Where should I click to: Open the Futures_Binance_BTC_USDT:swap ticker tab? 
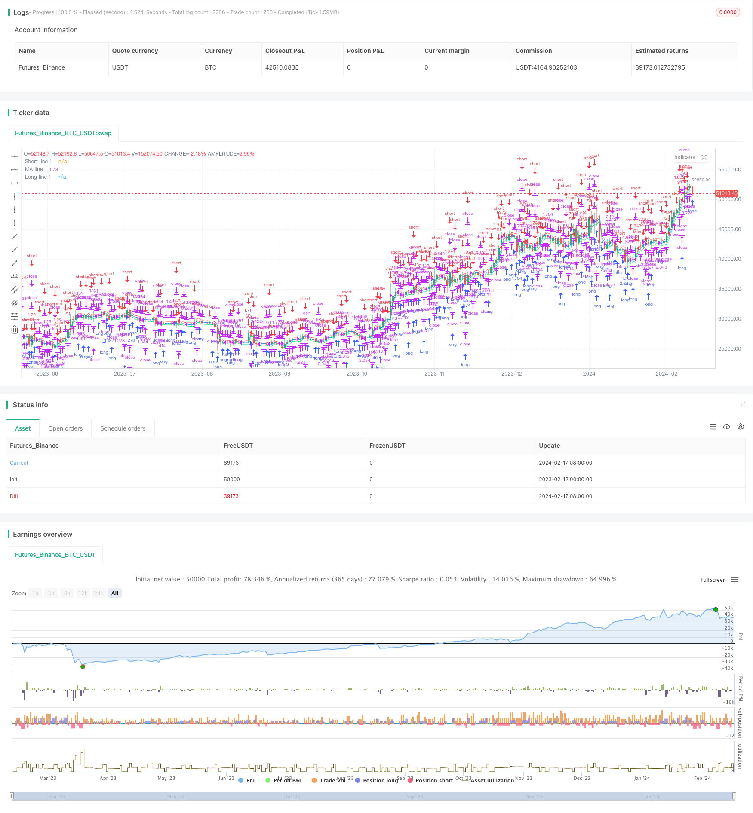[63, 133]
